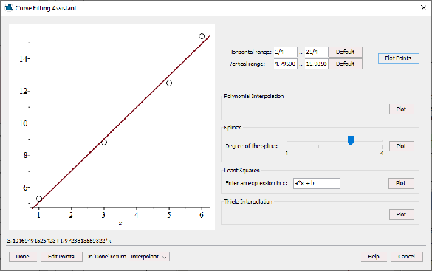The height and width of the screenshot is (271, 432).
Task: Reset horizontal range with Default button
Action: tap(345, 52)
